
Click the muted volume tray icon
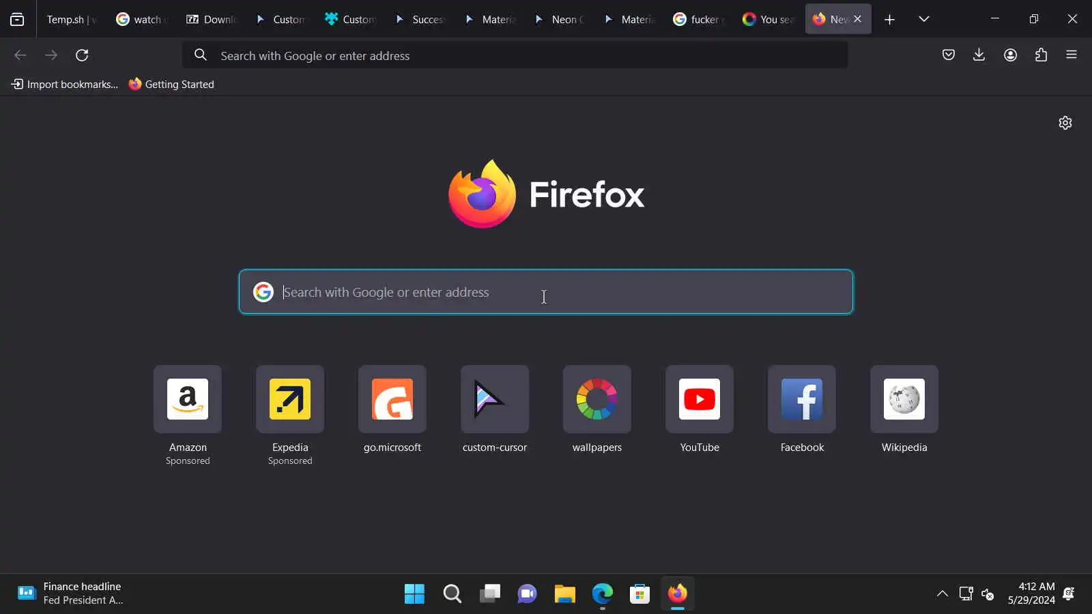(x=988, y=594)
